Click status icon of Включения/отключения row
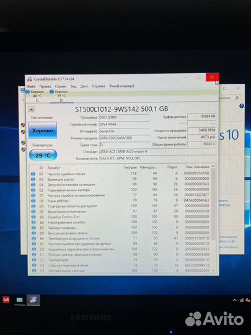 (33, 212)
